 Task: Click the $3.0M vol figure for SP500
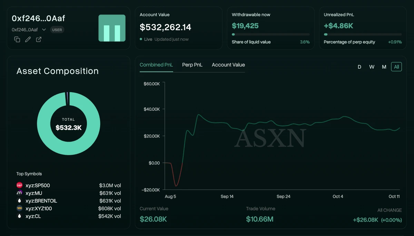click(110, 185)
